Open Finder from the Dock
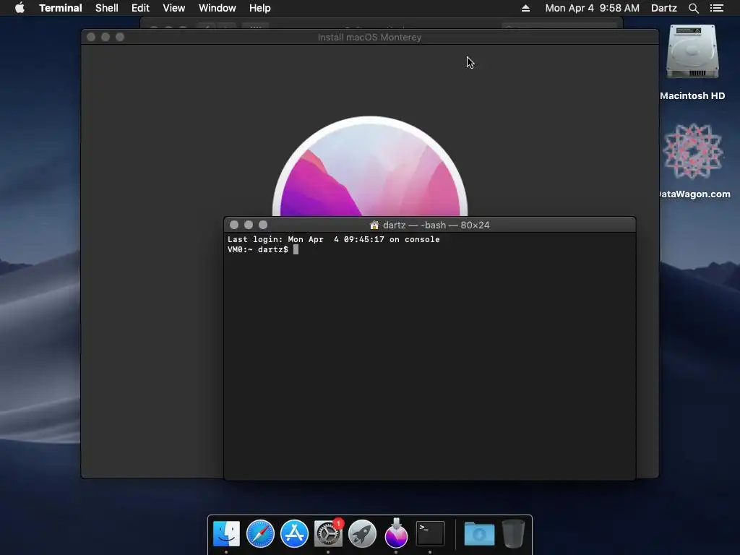This screenshot has width=740, height=555. (226, 534)
